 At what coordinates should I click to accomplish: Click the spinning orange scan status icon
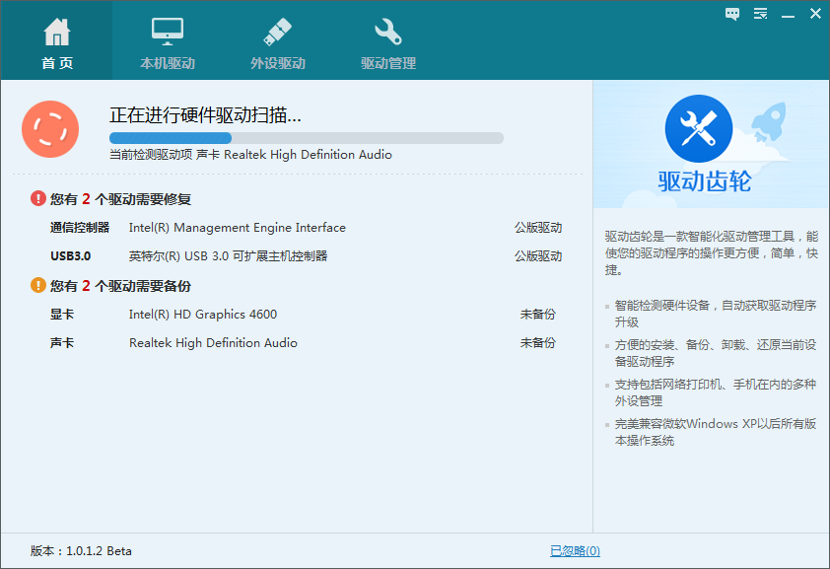coord(50,129)
